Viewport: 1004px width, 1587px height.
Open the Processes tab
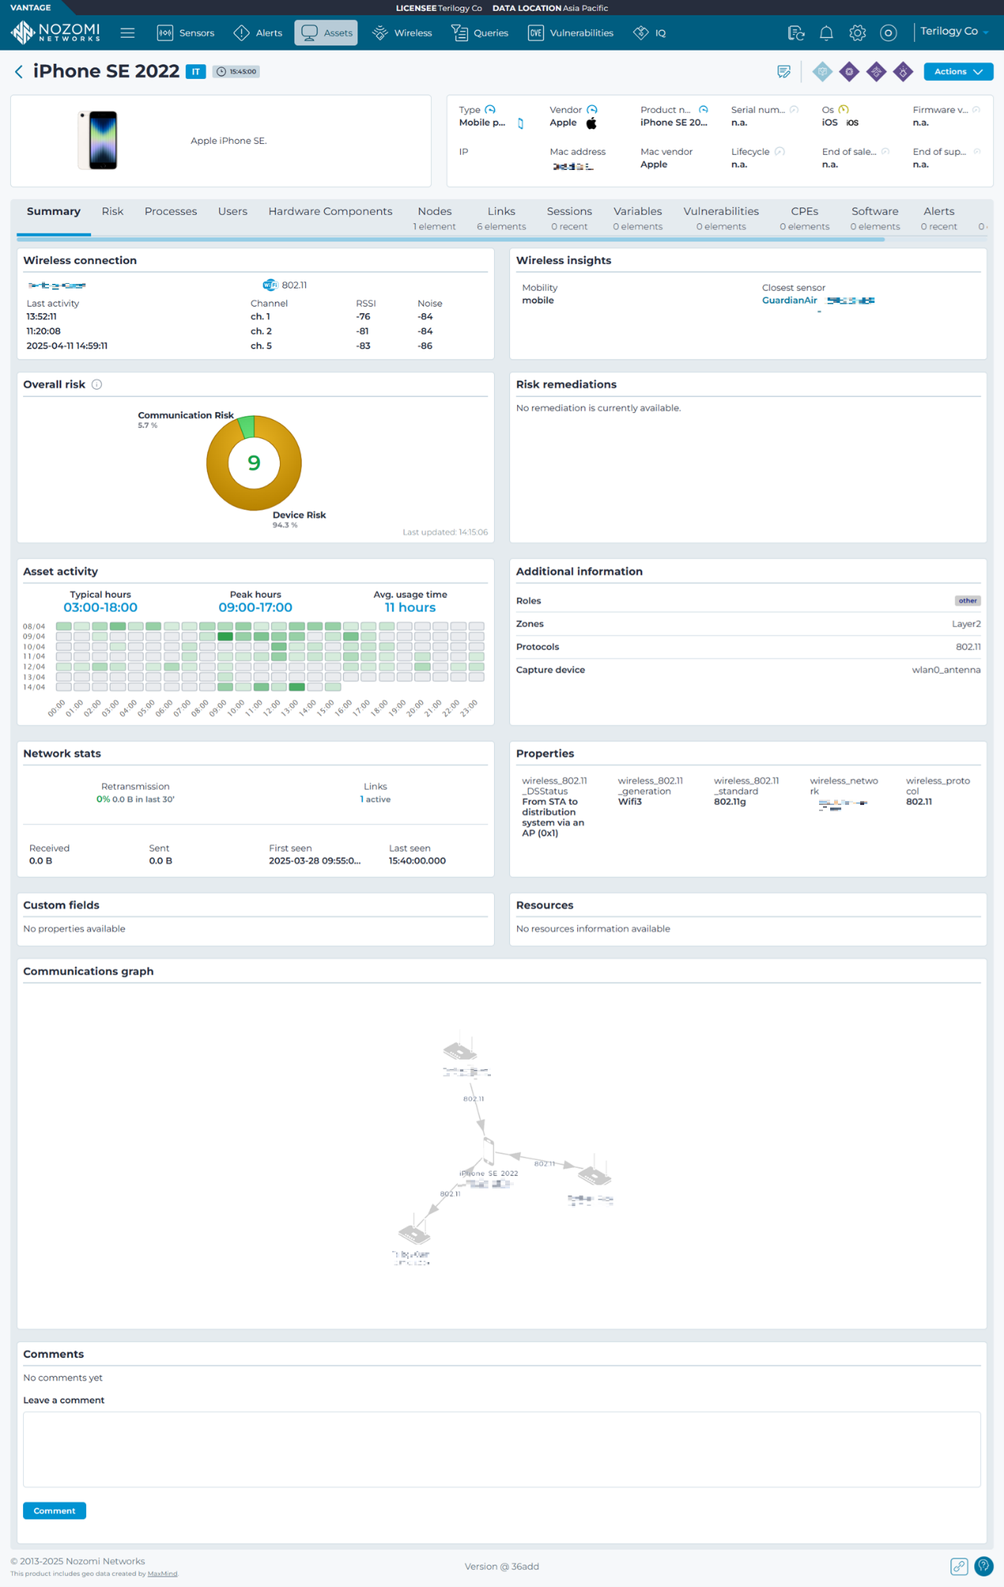[x=171, y=211]
